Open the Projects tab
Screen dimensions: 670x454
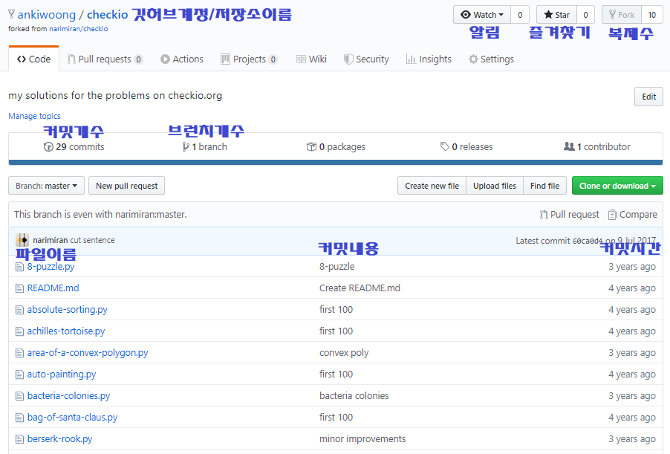[x=249, y=59]
